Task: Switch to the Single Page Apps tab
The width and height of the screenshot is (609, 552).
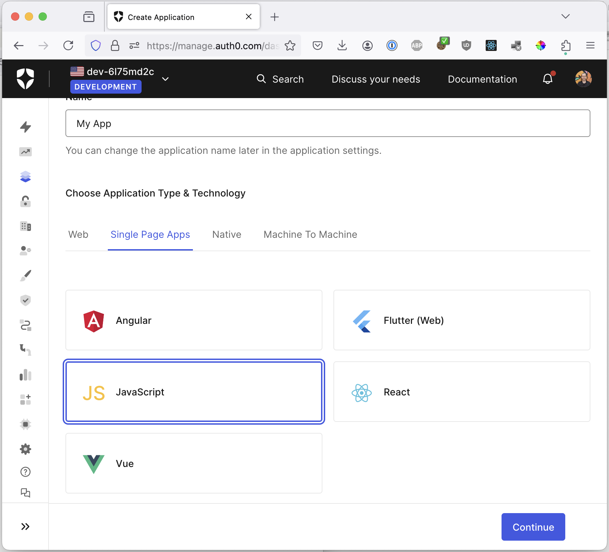Action: pyautogui.click(x=150, y=235)
